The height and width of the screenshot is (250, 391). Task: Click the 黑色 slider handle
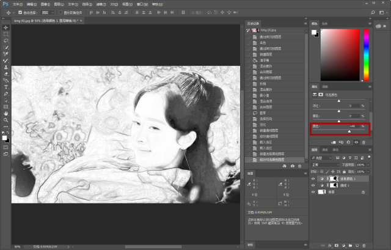[349, 131]
